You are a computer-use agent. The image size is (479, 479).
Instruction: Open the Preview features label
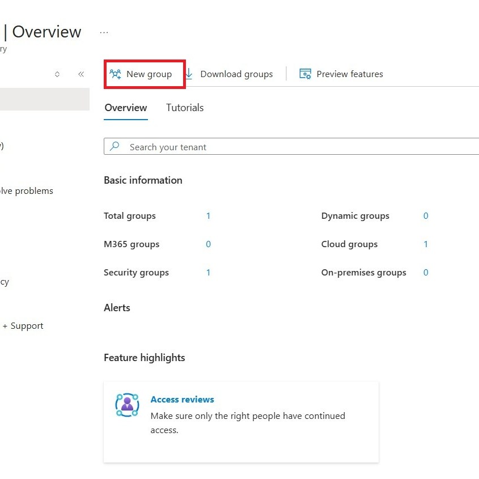pyautogui.click(x=350, y=74)
